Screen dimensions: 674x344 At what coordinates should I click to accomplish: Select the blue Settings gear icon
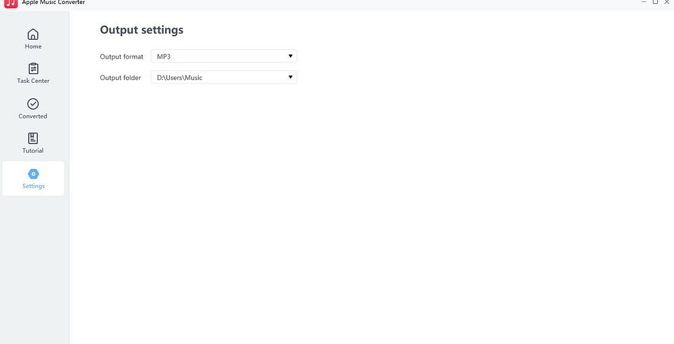(x=33, y=174)
